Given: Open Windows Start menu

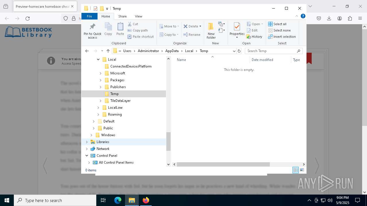Looking at the screenshot, I should 7,200.
